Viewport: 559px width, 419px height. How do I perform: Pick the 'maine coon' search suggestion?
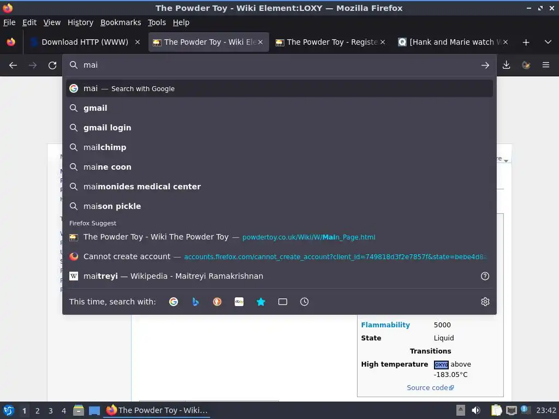click(279, 167)
